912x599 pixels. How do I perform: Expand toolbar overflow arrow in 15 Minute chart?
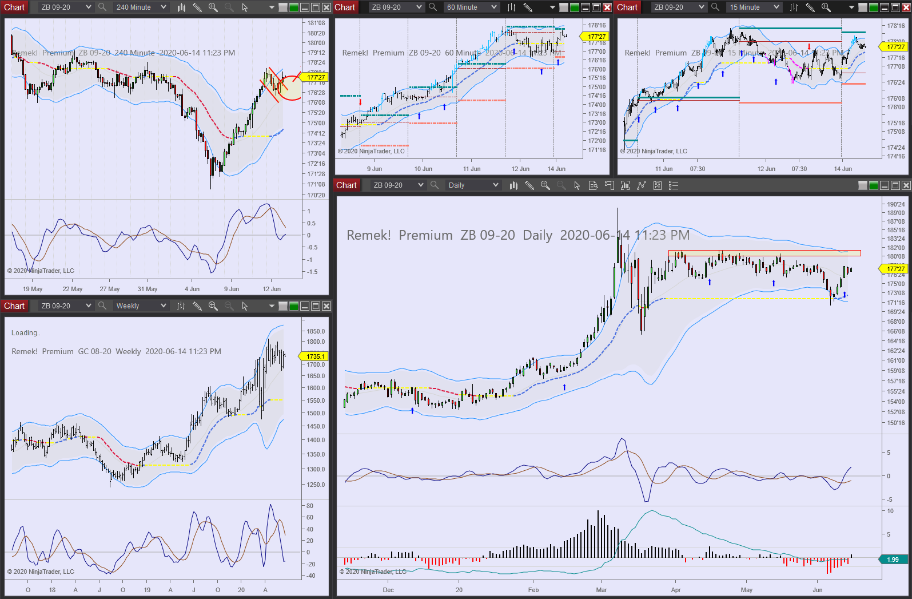(x=851, y=8)
